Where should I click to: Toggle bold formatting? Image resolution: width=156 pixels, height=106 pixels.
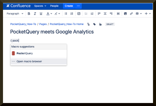coord(29,13)
